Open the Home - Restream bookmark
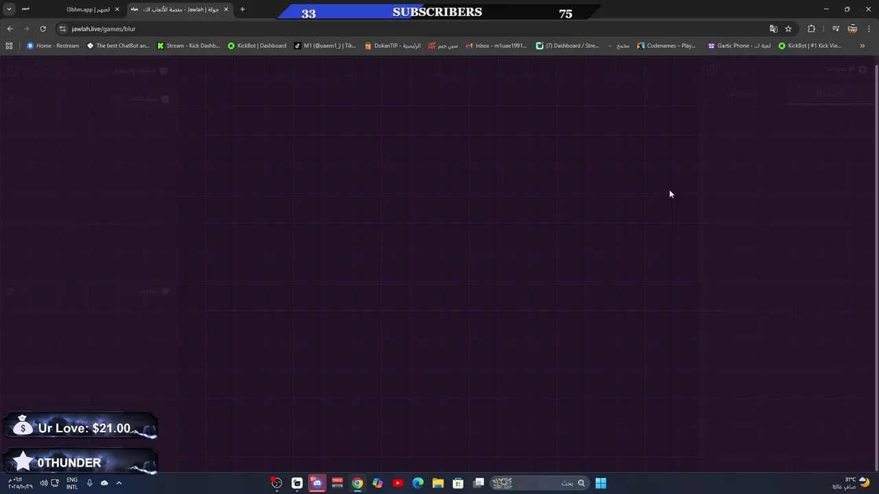 [53, 46]
